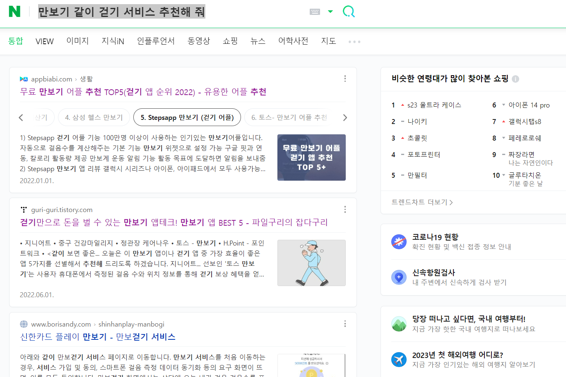Image resolution: width=566 pixels, height=377 pixels.
Task: Select the 통합 tab
Action: coord(16,41)
